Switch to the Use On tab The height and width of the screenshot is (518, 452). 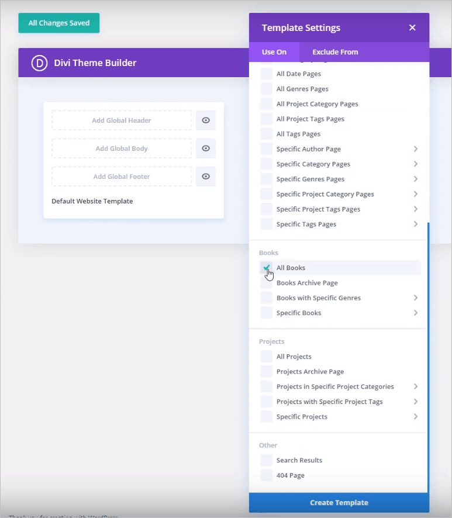(274, 52)
